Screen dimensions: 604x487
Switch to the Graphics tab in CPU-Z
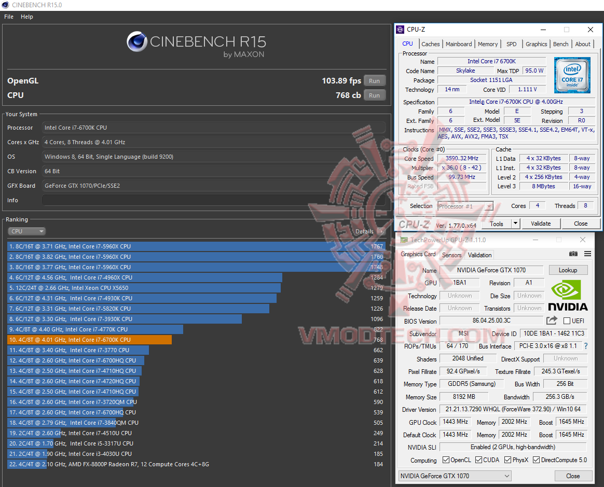[536, 44]
